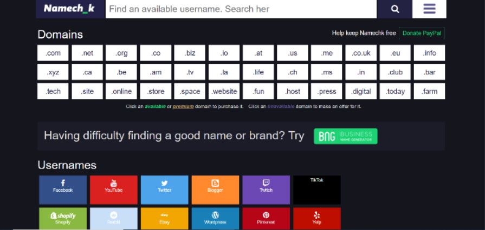Open the hamburger menu
Screen dimensions: 485x230
[x=430, y=9]
